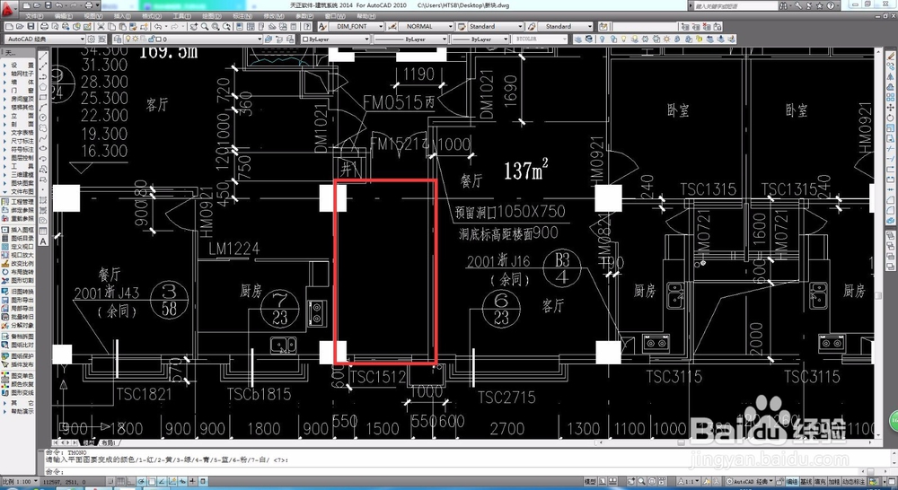This screenshot has width=898, height=490.
Task: Open the table style Standard dropdown
Action: click(520, 26)
